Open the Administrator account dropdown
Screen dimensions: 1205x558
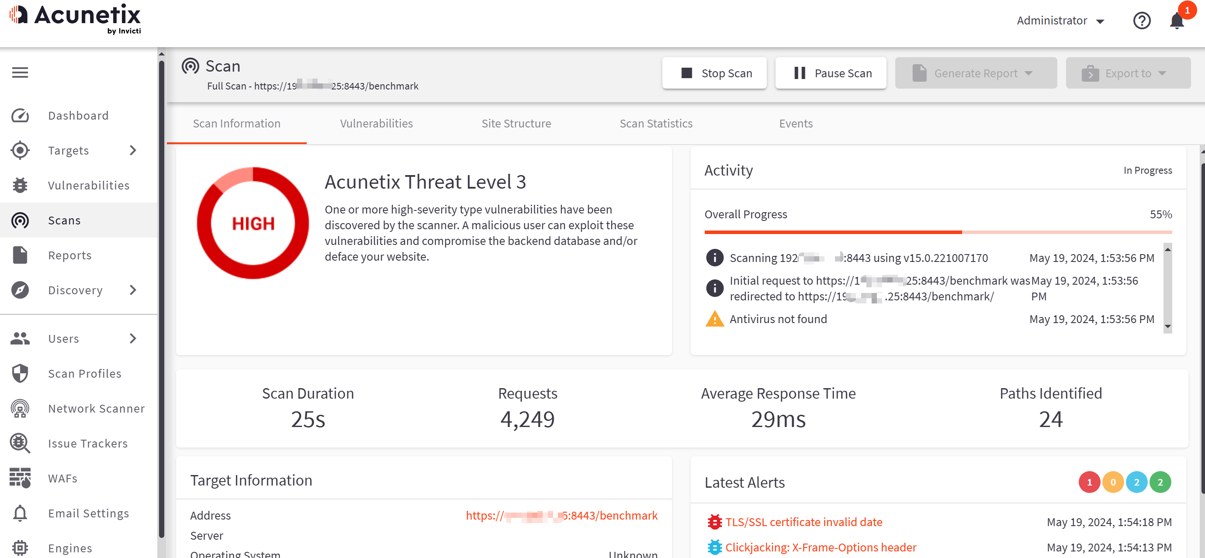1060,21
